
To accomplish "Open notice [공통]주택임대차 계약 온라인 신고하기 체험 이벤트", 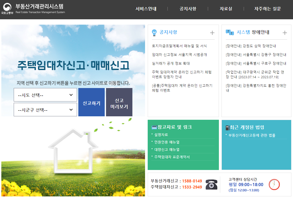I will pyautogui.click(x=182, y=88).
